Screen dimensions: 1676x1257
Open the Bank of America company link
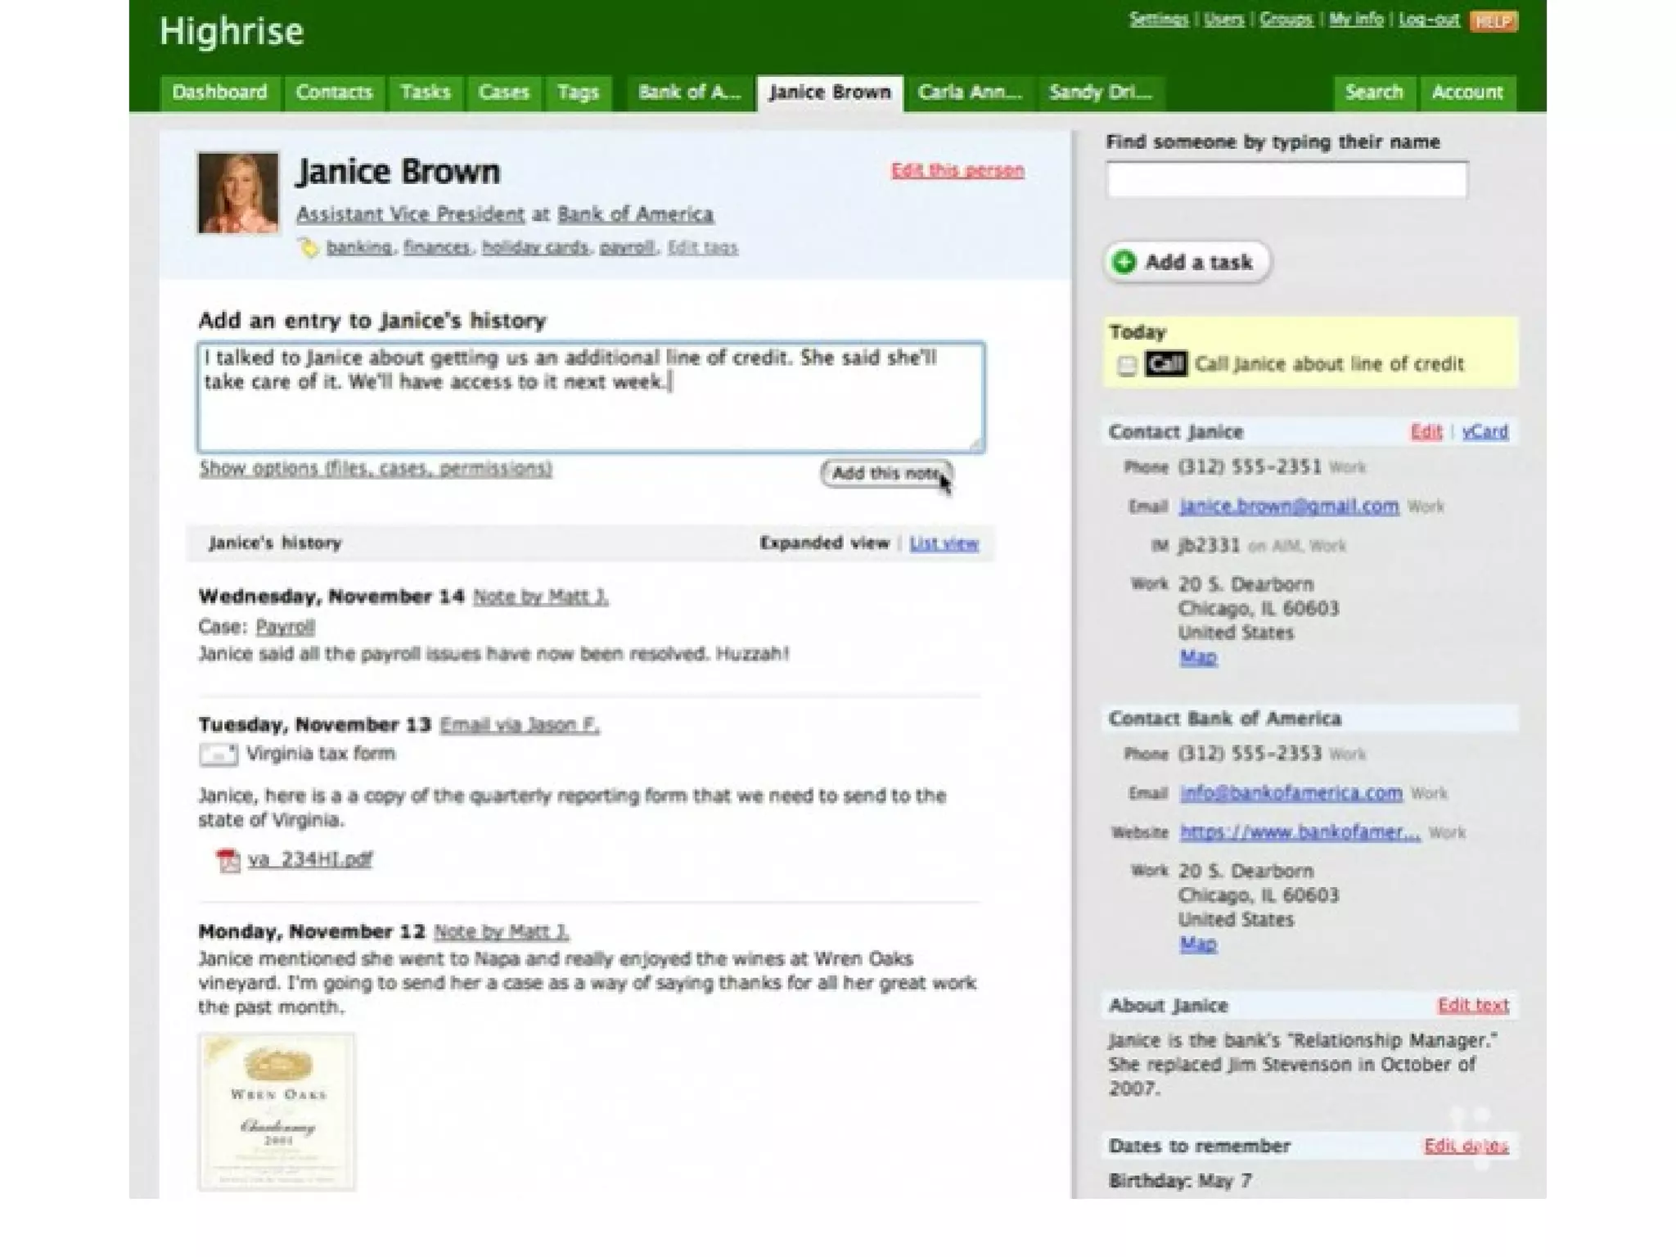635,214
